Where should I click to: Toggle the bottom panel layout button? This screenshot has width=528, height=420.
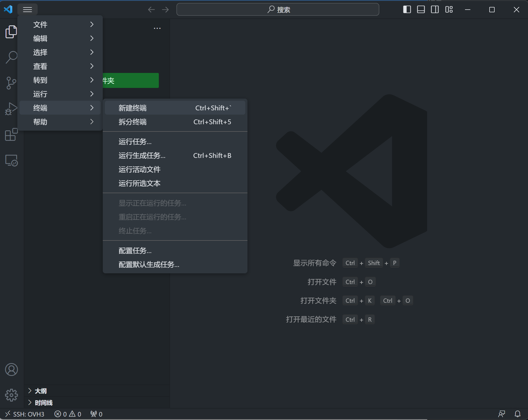pos(421,10)
